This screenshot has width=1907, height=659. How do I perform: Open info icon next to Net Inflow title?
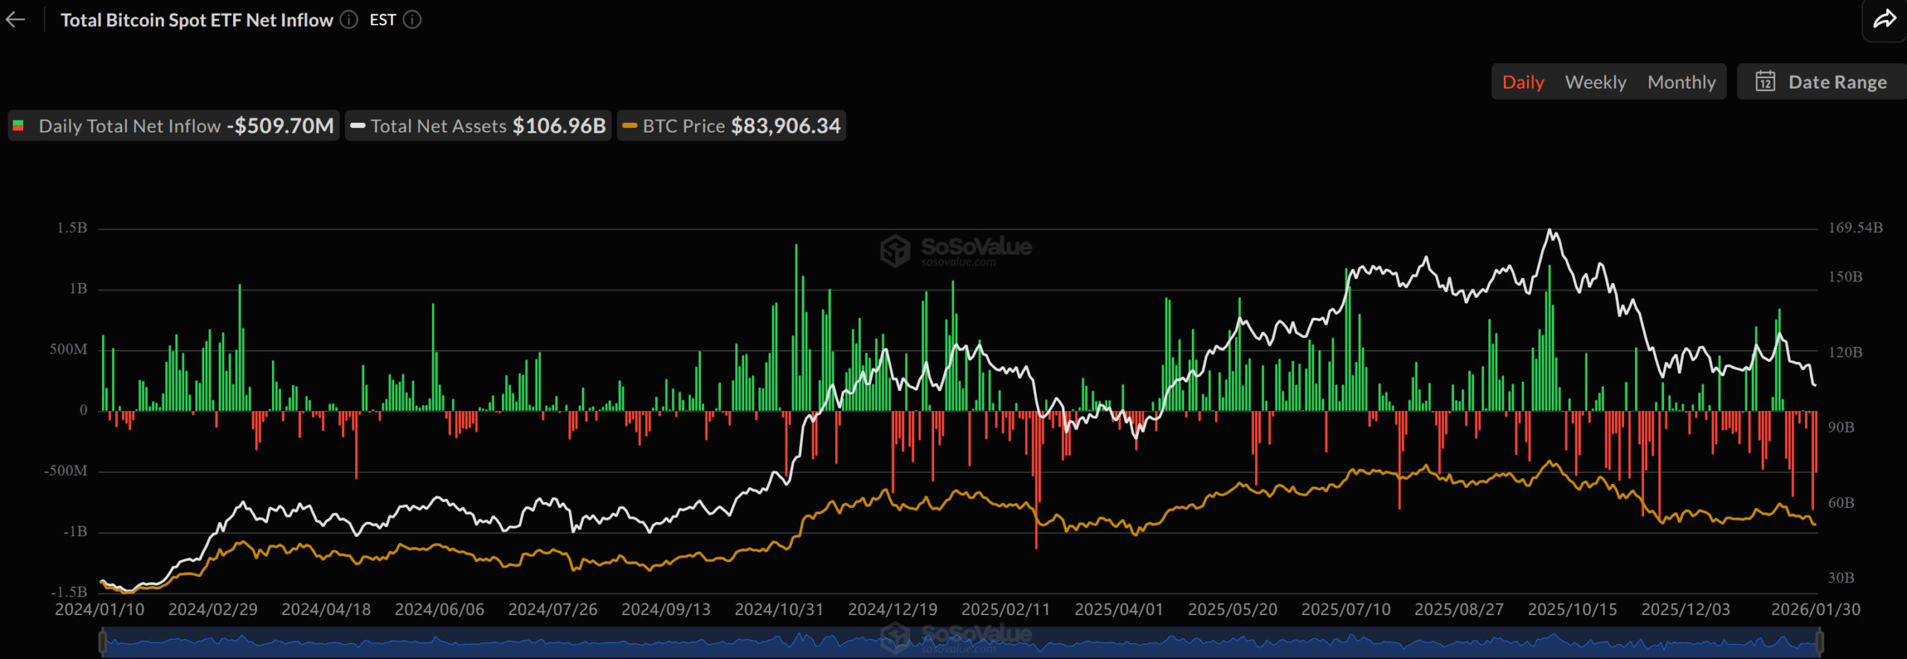349,20
